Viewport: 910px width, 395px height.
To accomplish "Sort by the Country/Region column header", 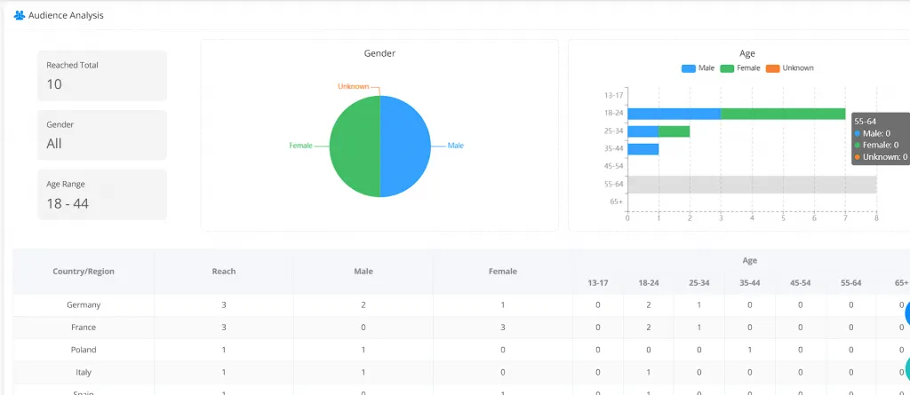I will (84, 272).
